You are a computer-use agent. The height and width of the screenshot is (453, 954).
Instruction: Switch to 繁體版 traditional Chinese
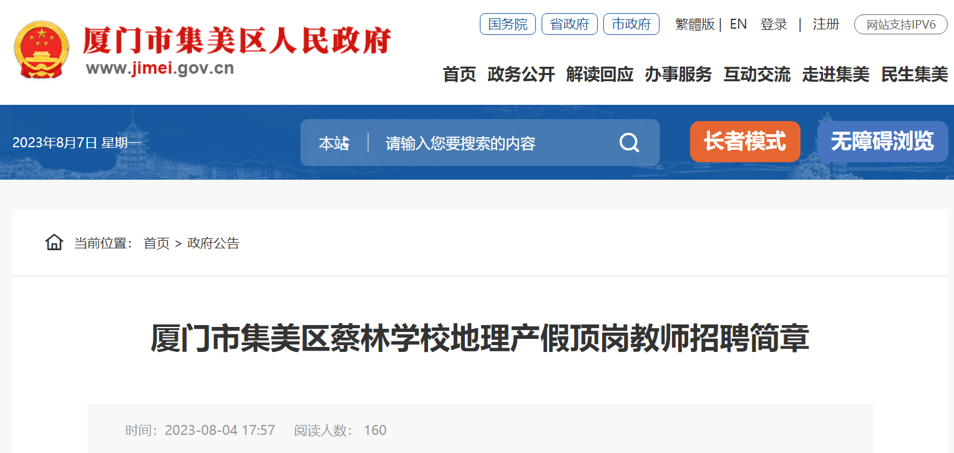[695, 24]
